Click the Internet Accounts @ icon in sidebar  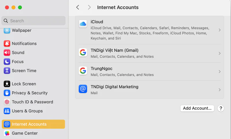coord(7,124)
